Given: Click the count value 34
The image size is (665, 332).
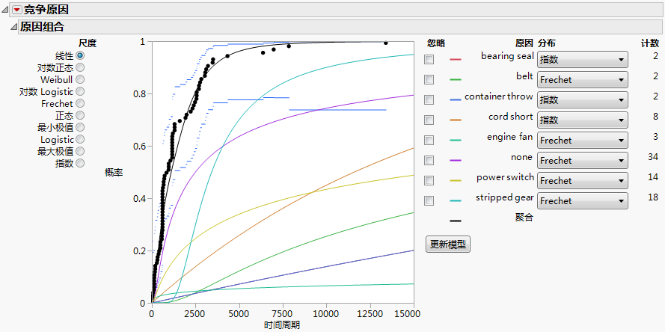Looking at the screenshot, I should pos(653,156).
